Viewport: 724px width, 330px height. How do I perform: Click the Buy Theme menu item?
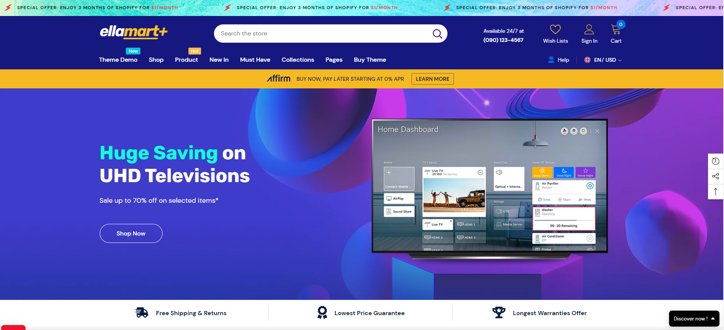370,60
